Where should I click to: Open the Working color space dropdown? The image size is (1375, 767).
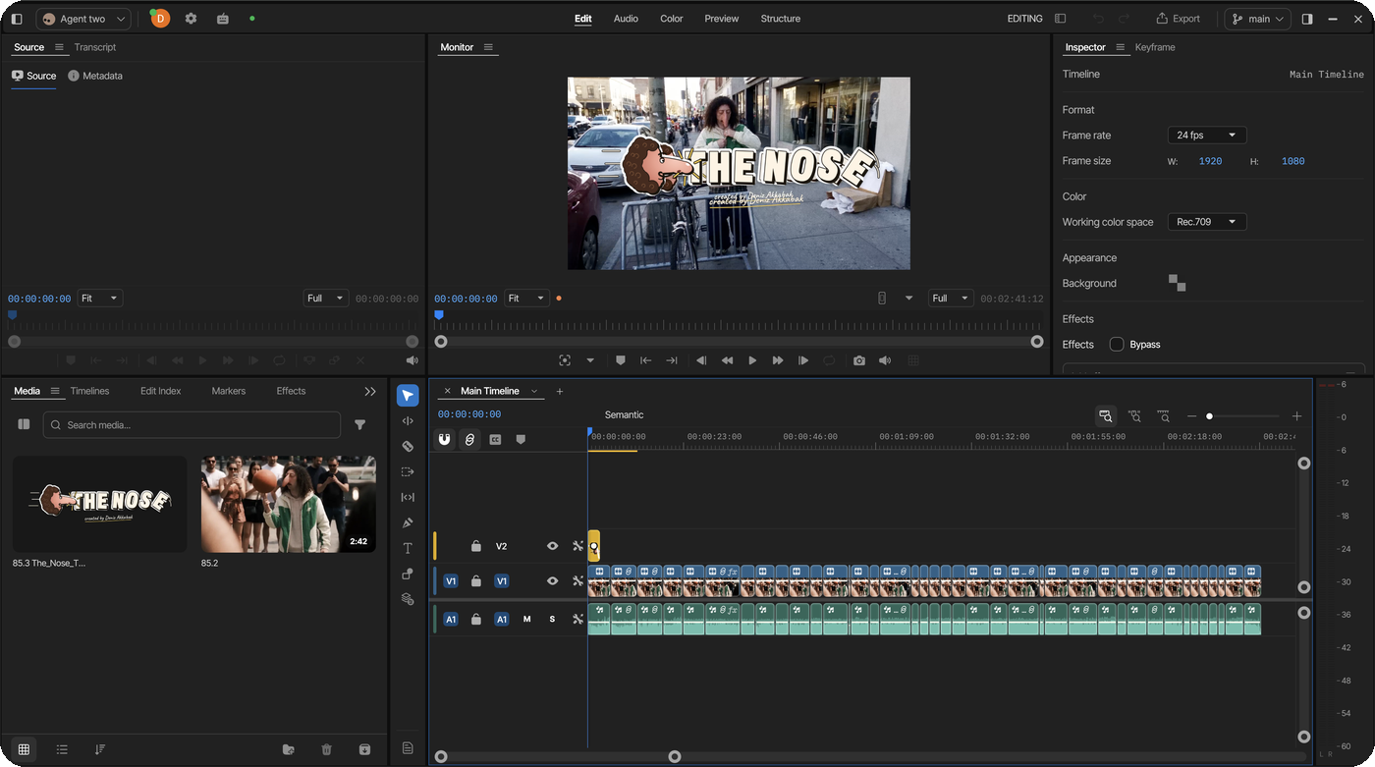1207,222
